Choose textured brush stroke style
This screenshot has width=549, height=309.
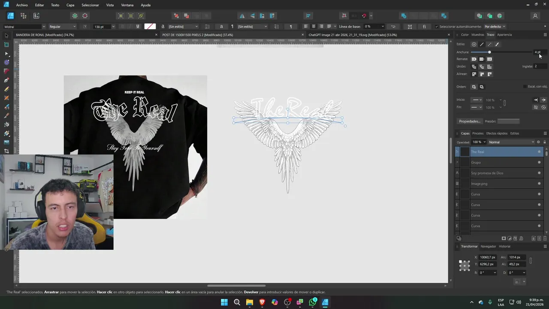(x=497, y=44)
